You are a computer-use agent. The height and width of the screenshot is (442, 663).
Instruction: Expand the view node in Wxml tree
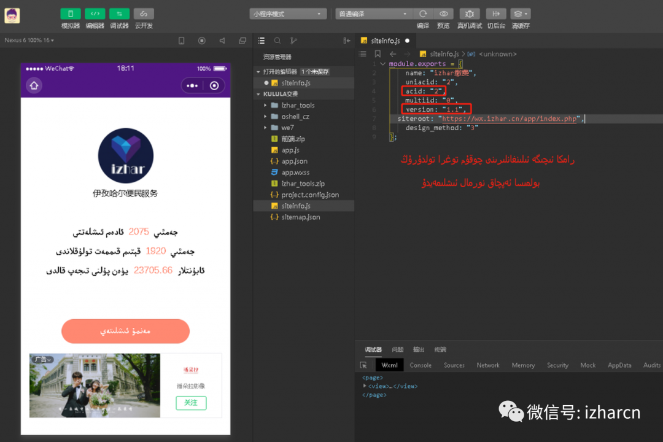tap(365, 386)
